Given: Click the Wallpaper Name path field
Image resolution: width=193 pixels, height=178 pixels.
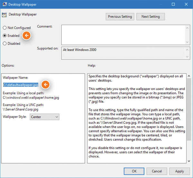Looking at the screenshot, I should [21, 85].
